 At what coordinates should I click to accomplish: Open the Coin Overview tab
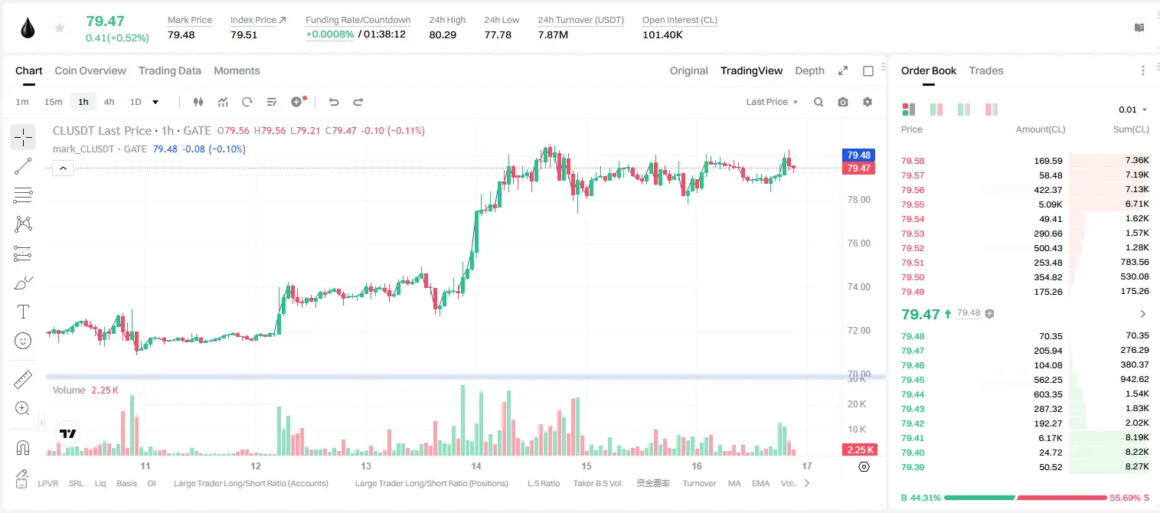tap(90, 70)
